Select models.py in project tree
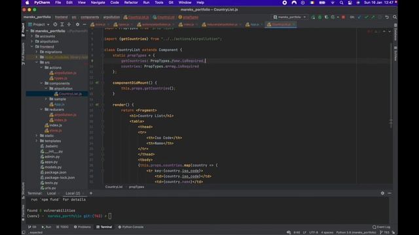The width and height of the screenshot is (419, 235). [x=53, y=167]
